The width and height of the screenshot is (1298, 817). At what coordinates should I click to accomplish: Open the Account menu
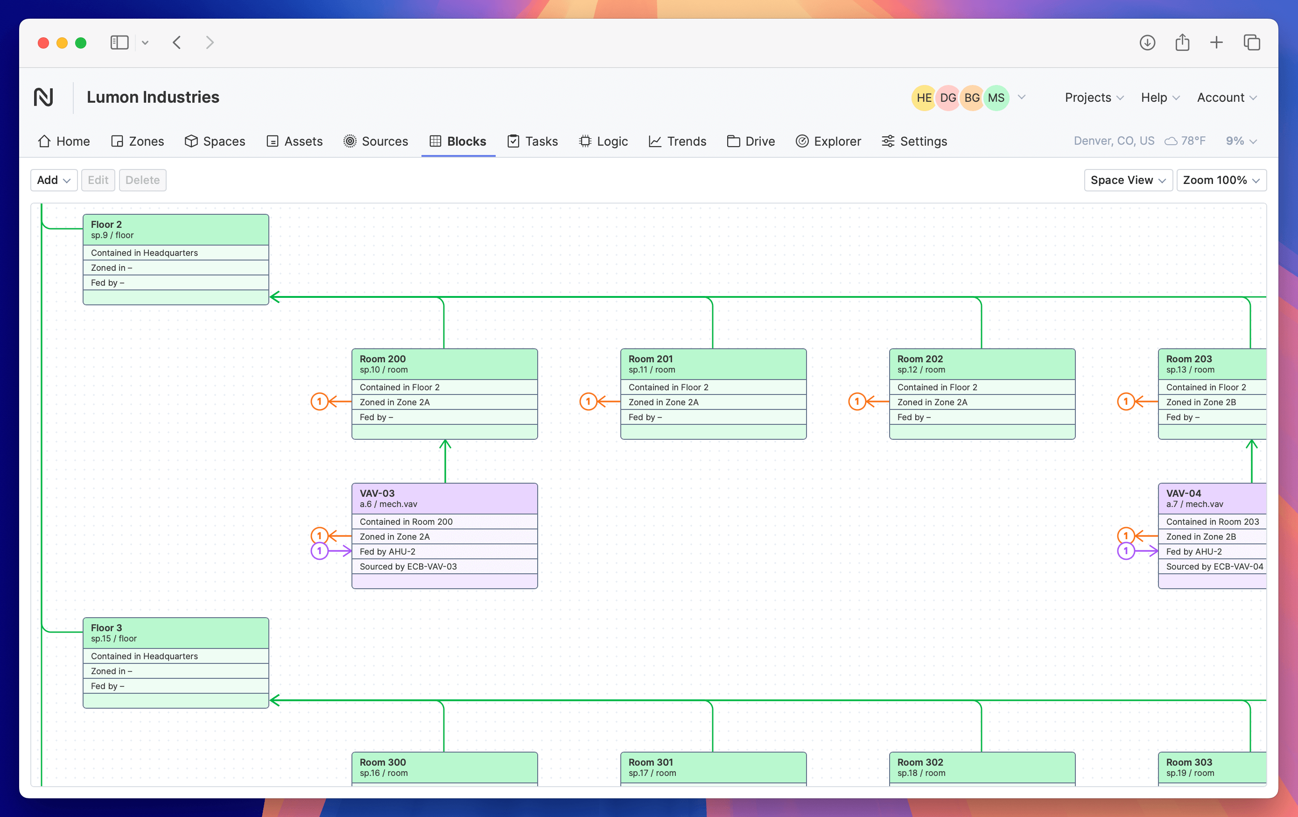pyautogui.click(x=1226, y=98)
